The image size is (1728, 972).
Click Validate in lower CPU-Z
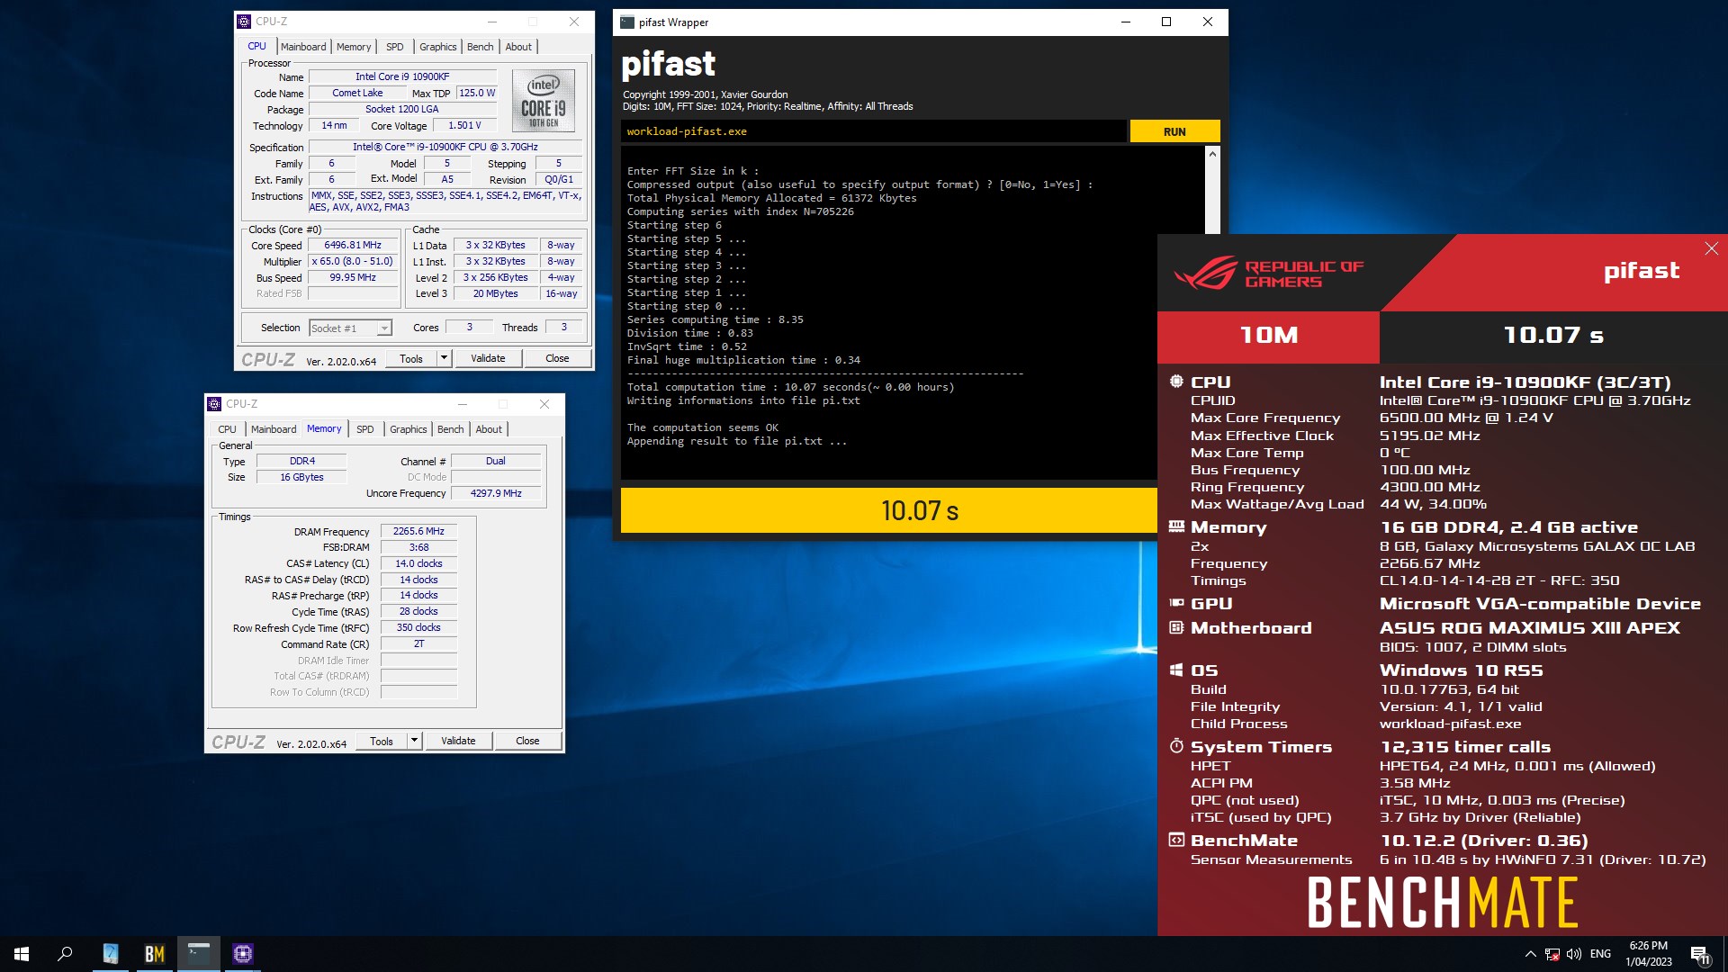pos(458,742)
